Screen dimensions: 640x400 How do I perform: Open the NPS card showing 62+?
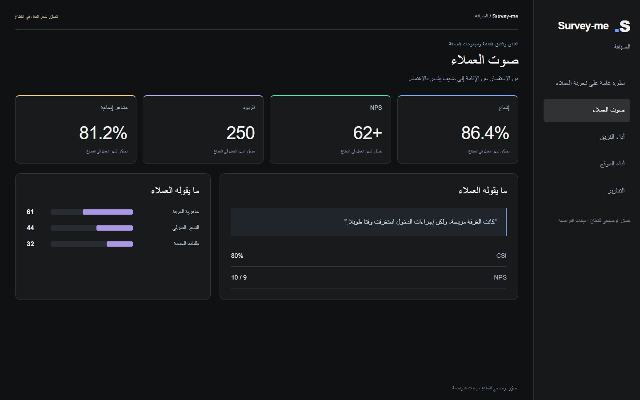point(330,129)
